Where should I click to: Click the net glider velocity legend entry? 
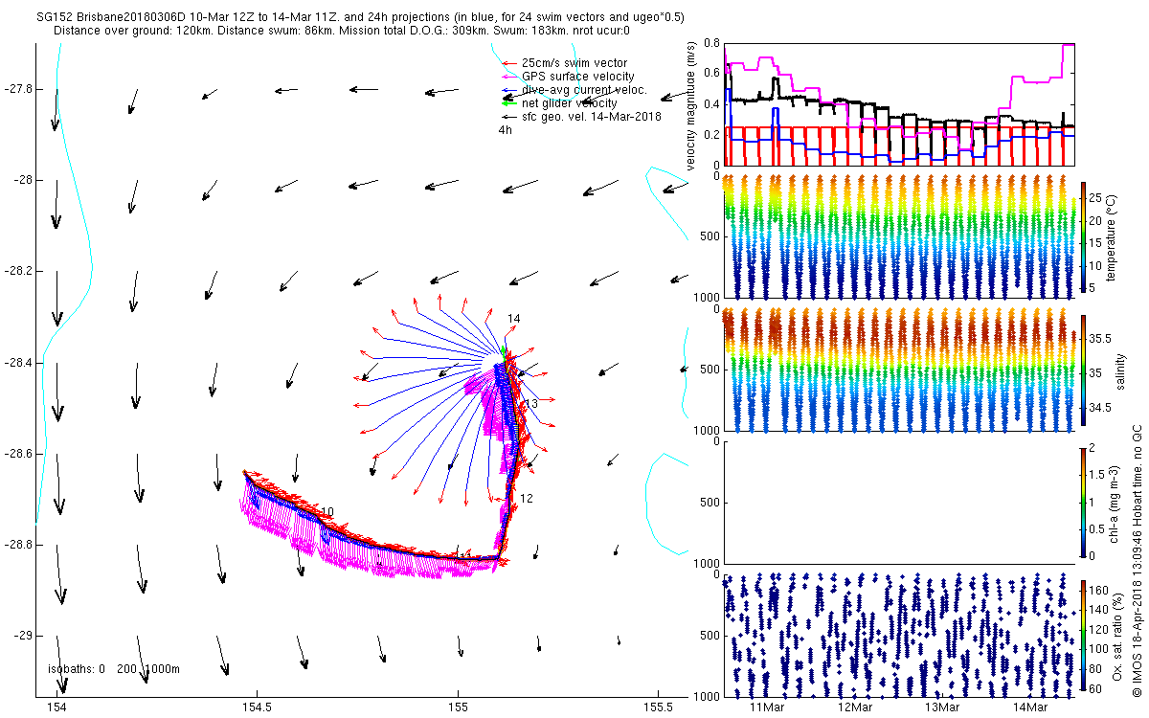[x=557, y=102]
